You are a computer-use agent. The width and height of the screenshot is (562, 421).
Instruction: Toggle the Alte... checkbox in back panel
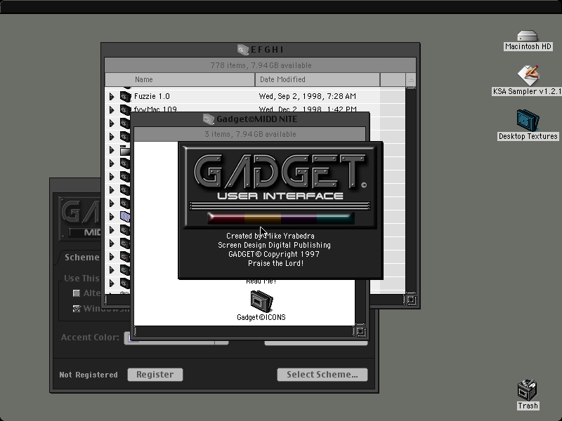(x=77, y=293)
